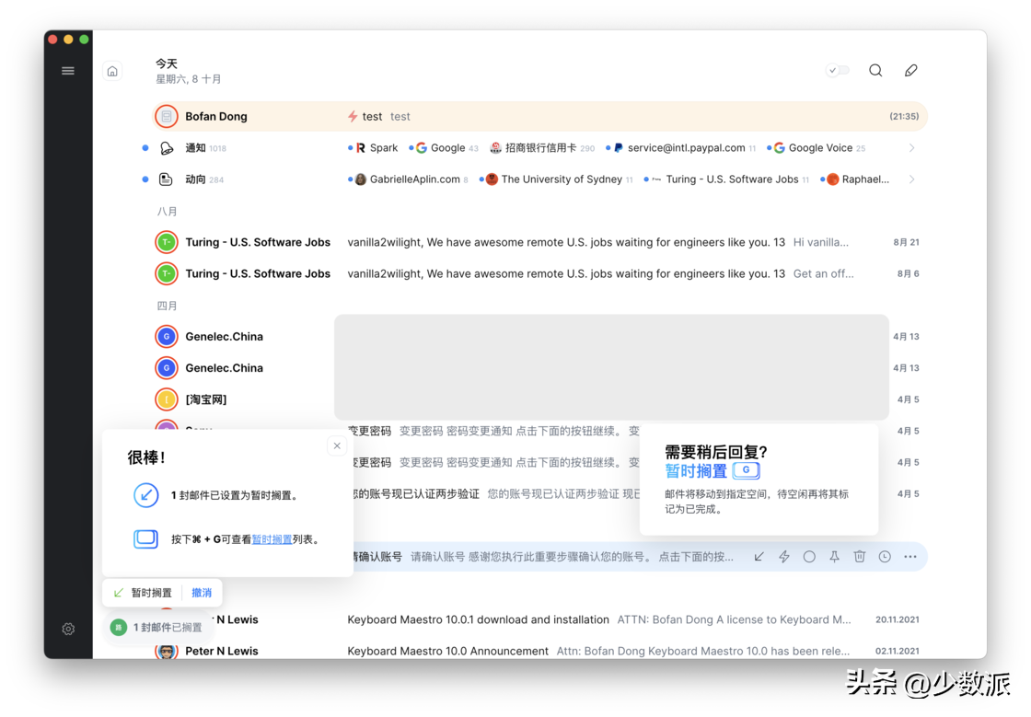Open the settings gear in sidebar
This screenshot has width=1031, height=717.
[x=68, y=629]
